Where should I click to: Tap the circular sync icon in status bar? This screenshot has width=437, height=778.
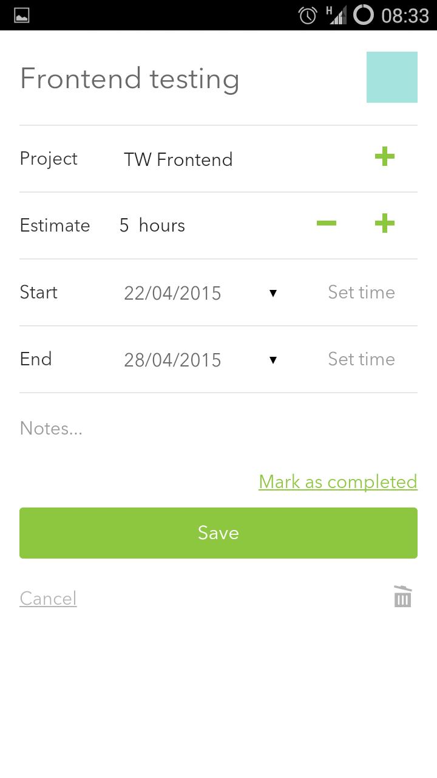coord(364,15)
